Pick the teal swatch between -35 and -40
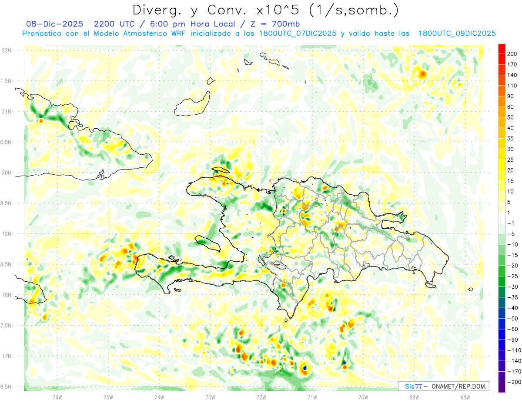Screen dimensions: 522x403 502,303
